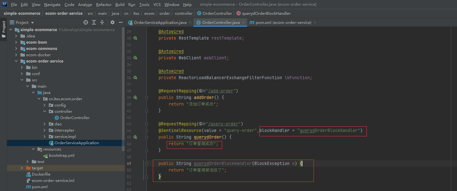Open the Project view dropdown
The height and width of the screenshot is (191, 457).
[22, 22]
